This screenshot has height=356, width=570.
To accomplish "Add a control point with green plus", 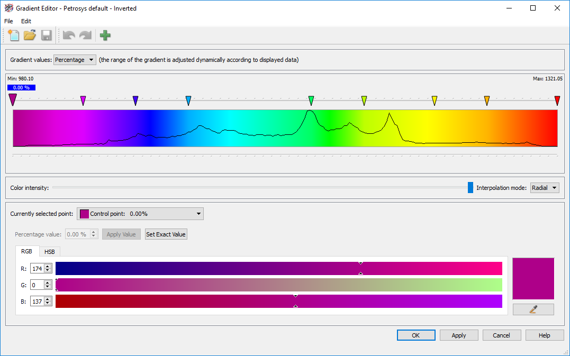I will (x=105, y=35).
